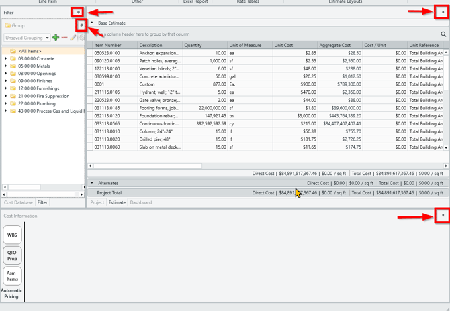Sort by Description column header
The image size is (450, 311).
(160, 45)
